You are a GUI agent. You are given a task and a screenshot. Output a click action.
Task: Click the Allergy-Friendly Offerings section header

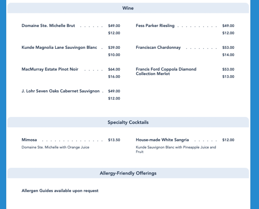(x=128, y=173)
